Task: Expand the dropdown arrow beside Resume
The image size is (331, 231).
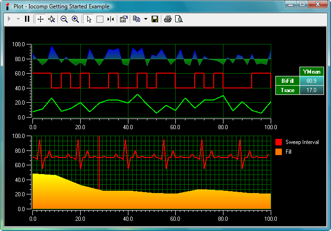Action: [x=18, y=19]
